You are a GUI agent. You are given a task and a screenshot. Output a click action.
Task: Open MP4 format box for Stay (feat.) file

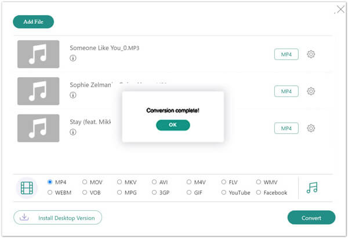[287, 129]
